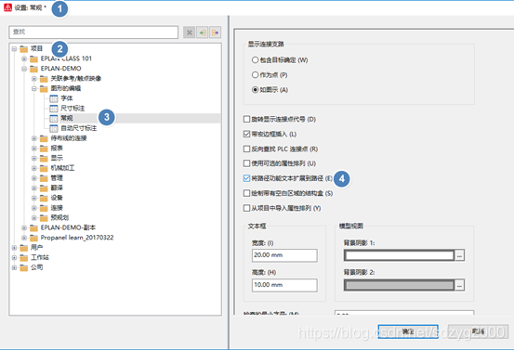
Task: Click the folder icon of 关联参考/触点映像
Action: click(44, 79)
